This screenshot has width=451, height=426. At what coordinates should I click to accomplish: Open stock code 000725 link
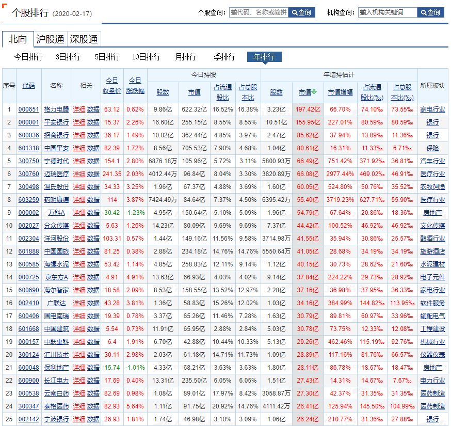coord(28,277)
